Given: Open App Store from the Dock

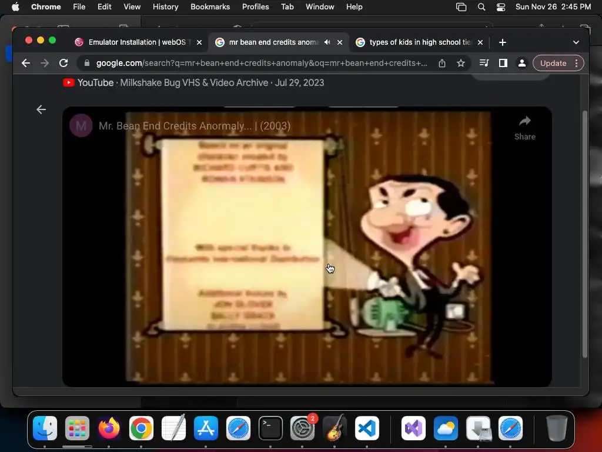Looking at the screenshot, I should click(206, 428).
